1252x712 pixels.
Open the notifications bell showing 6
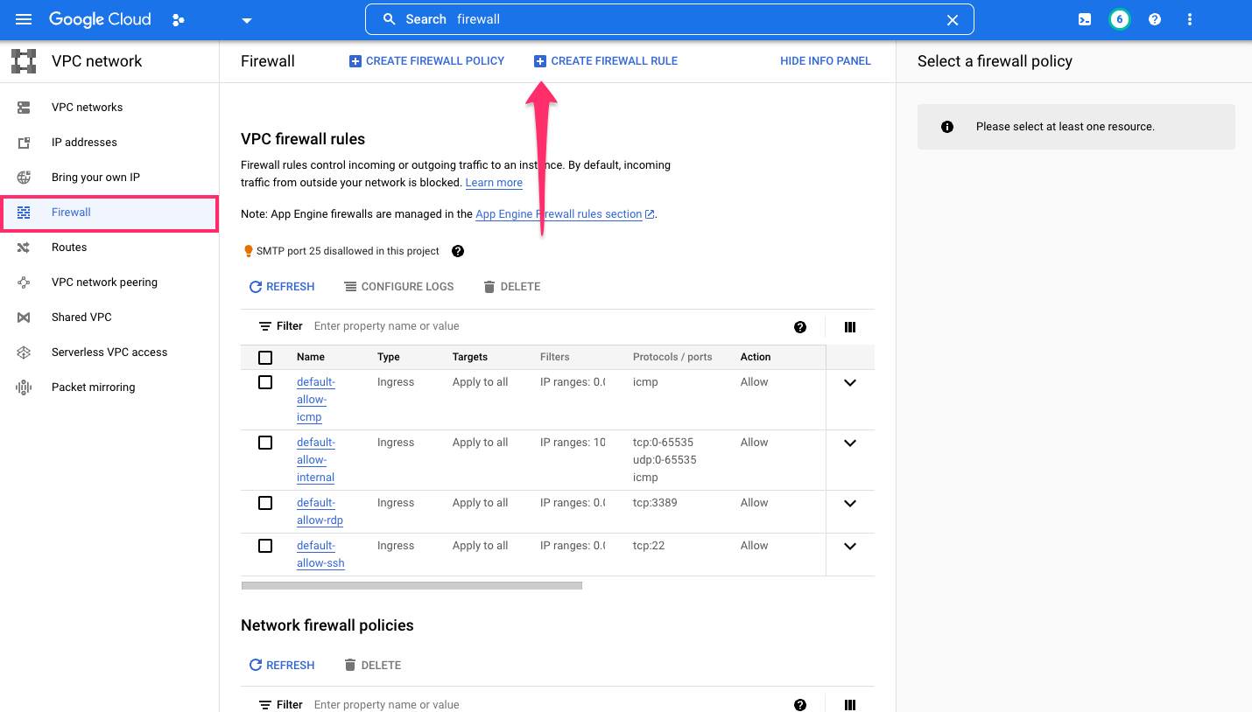pyautogui.click(x=1119, y=18)
